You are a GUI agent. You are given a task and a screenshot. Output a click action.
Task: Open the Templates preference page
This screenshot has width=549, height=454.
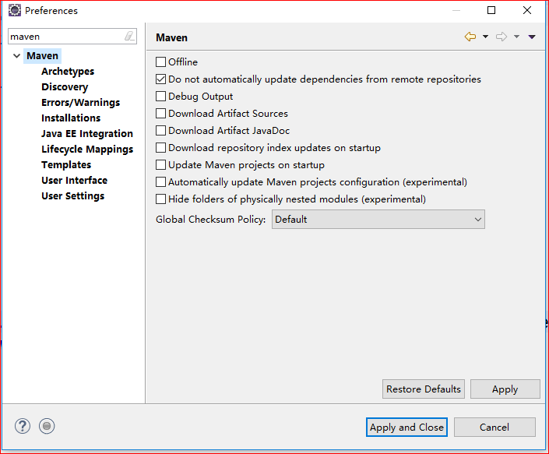tap(66, 165)
